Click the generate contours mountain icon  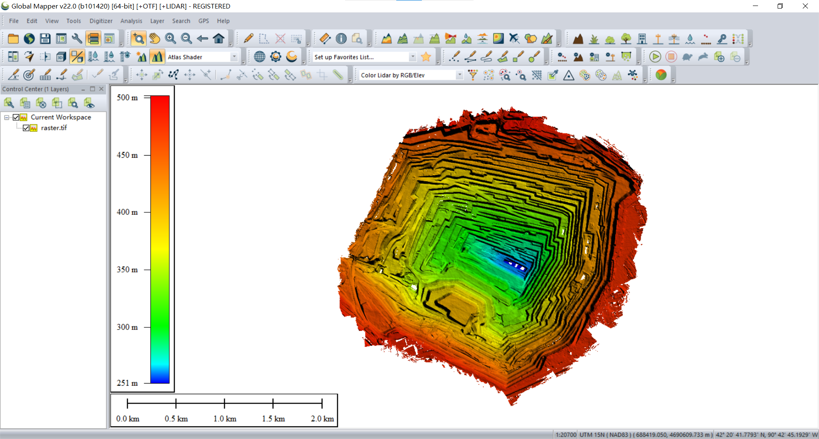point(403,39)
